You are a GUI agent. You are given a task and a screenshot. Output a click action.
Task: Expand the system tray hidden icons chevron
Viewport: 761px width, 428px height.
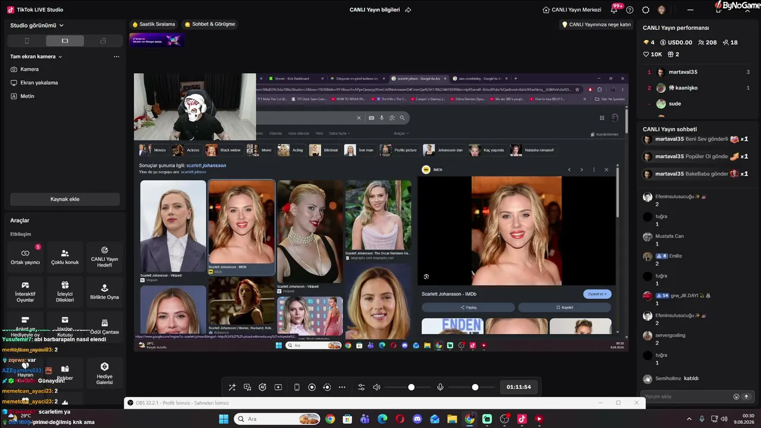coord(690,419)
